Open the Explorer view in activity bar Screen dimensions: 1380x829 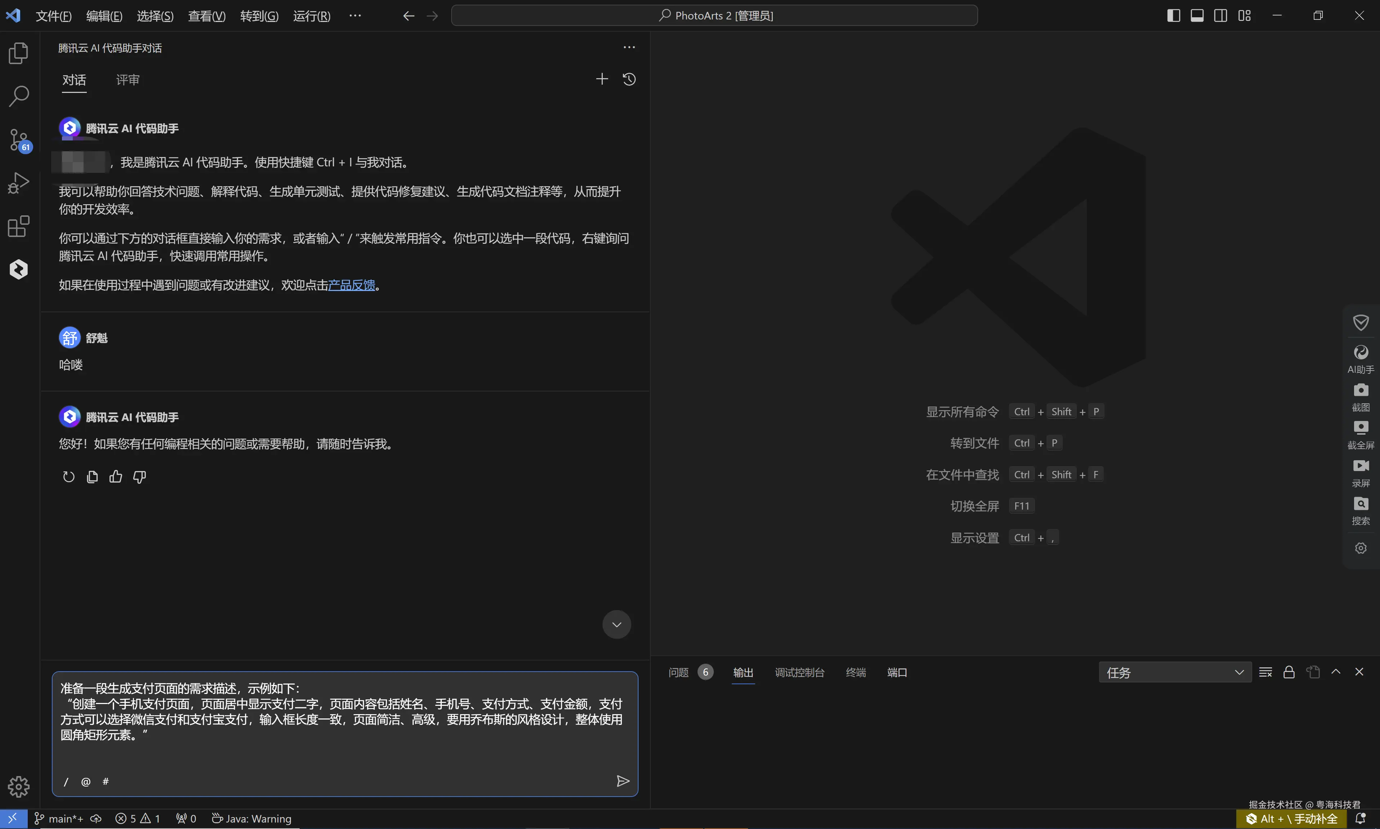click(x=19, y=53)
